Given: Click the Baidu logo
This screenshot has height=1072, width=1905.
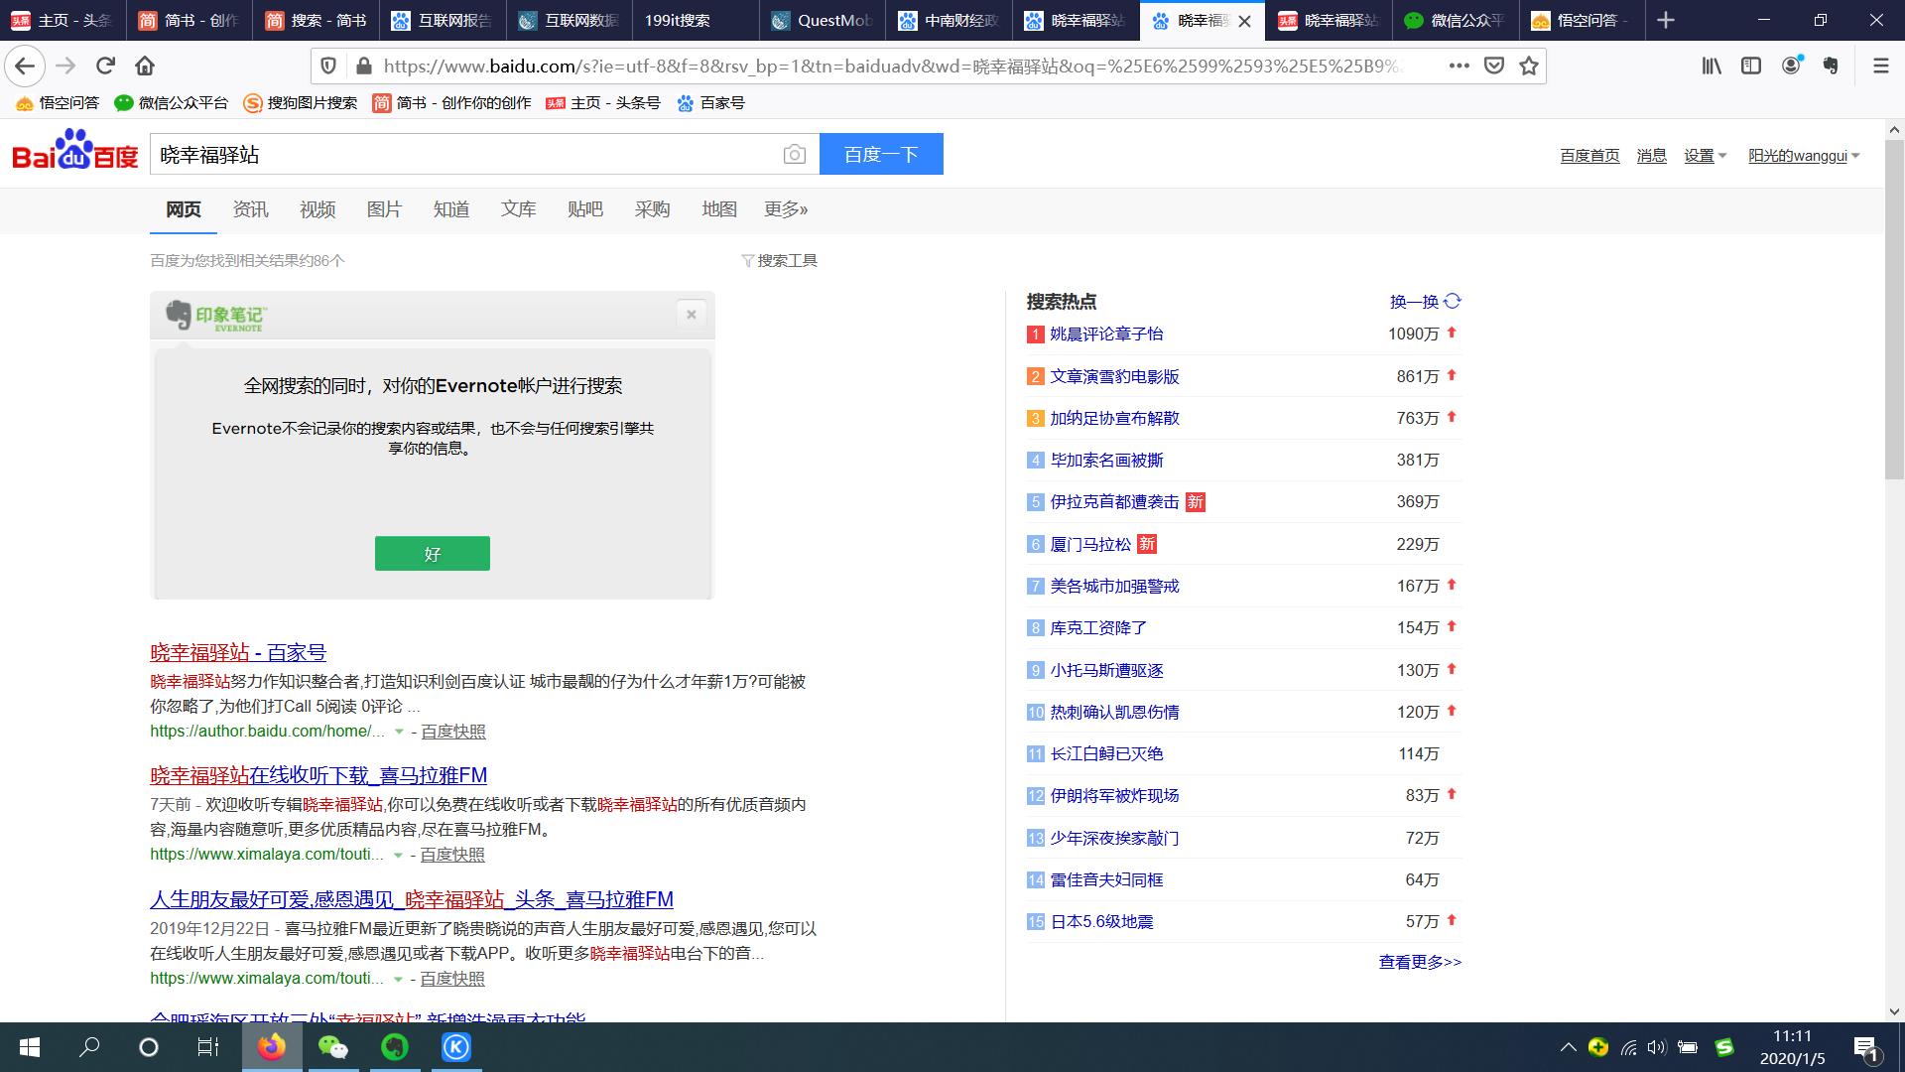Looking at the screenshot, I should tap(75, 151).
